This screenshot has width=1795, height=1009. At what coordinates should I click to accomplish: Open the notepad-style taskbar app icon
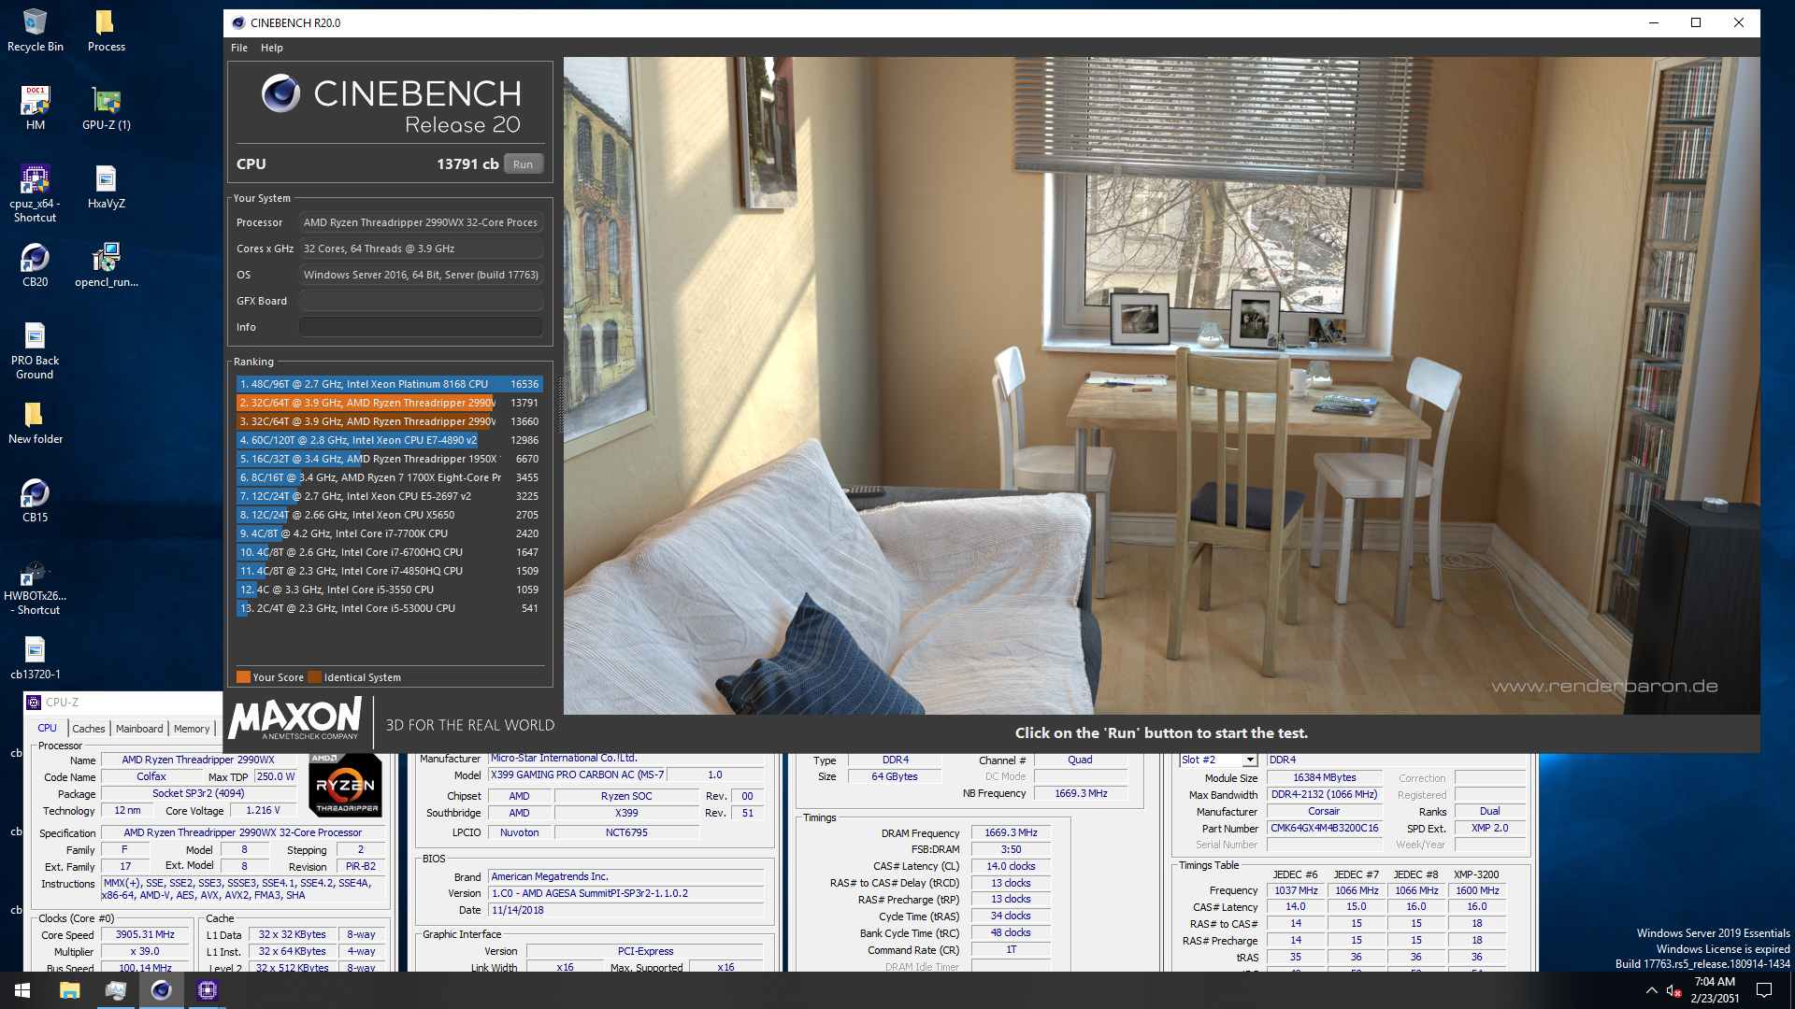point(115,990)
